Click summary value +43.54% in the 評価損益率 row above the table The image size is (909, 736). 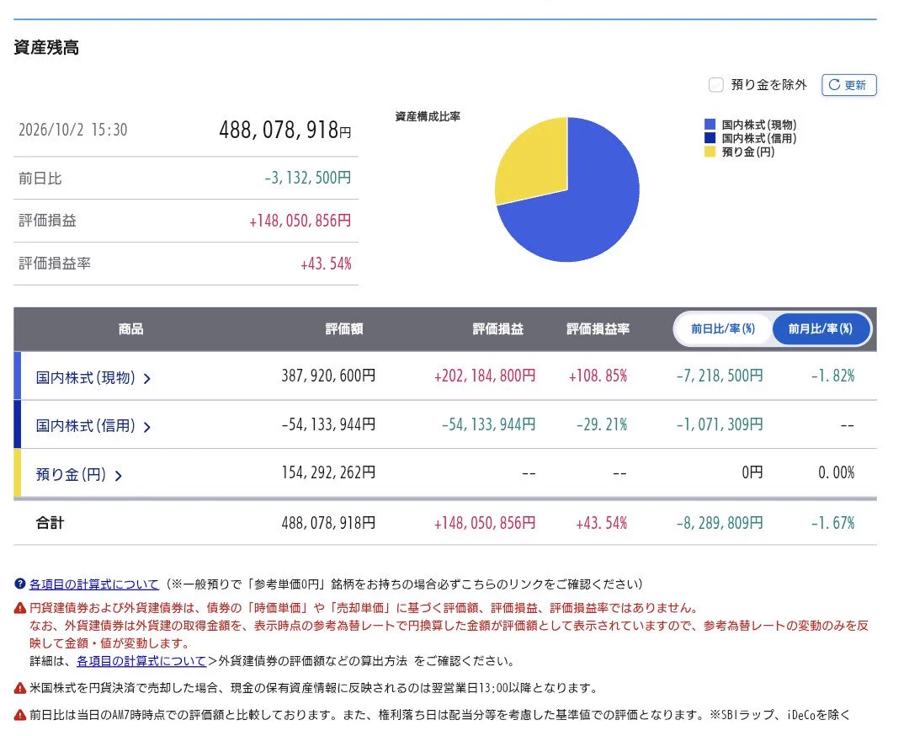326,264
